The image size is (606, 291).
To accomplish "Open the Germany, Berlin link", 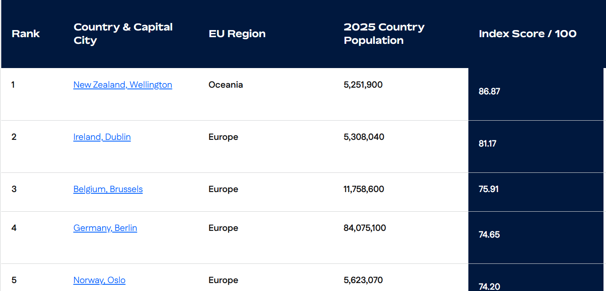I will click(x=105, y=228).
